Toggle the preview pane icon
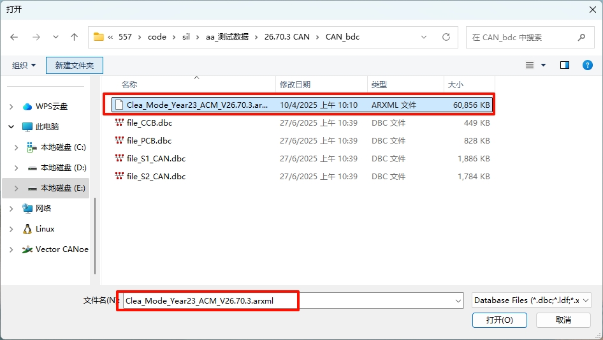The width and height of the screenshot is (603, 340). [x=564, y=65]
